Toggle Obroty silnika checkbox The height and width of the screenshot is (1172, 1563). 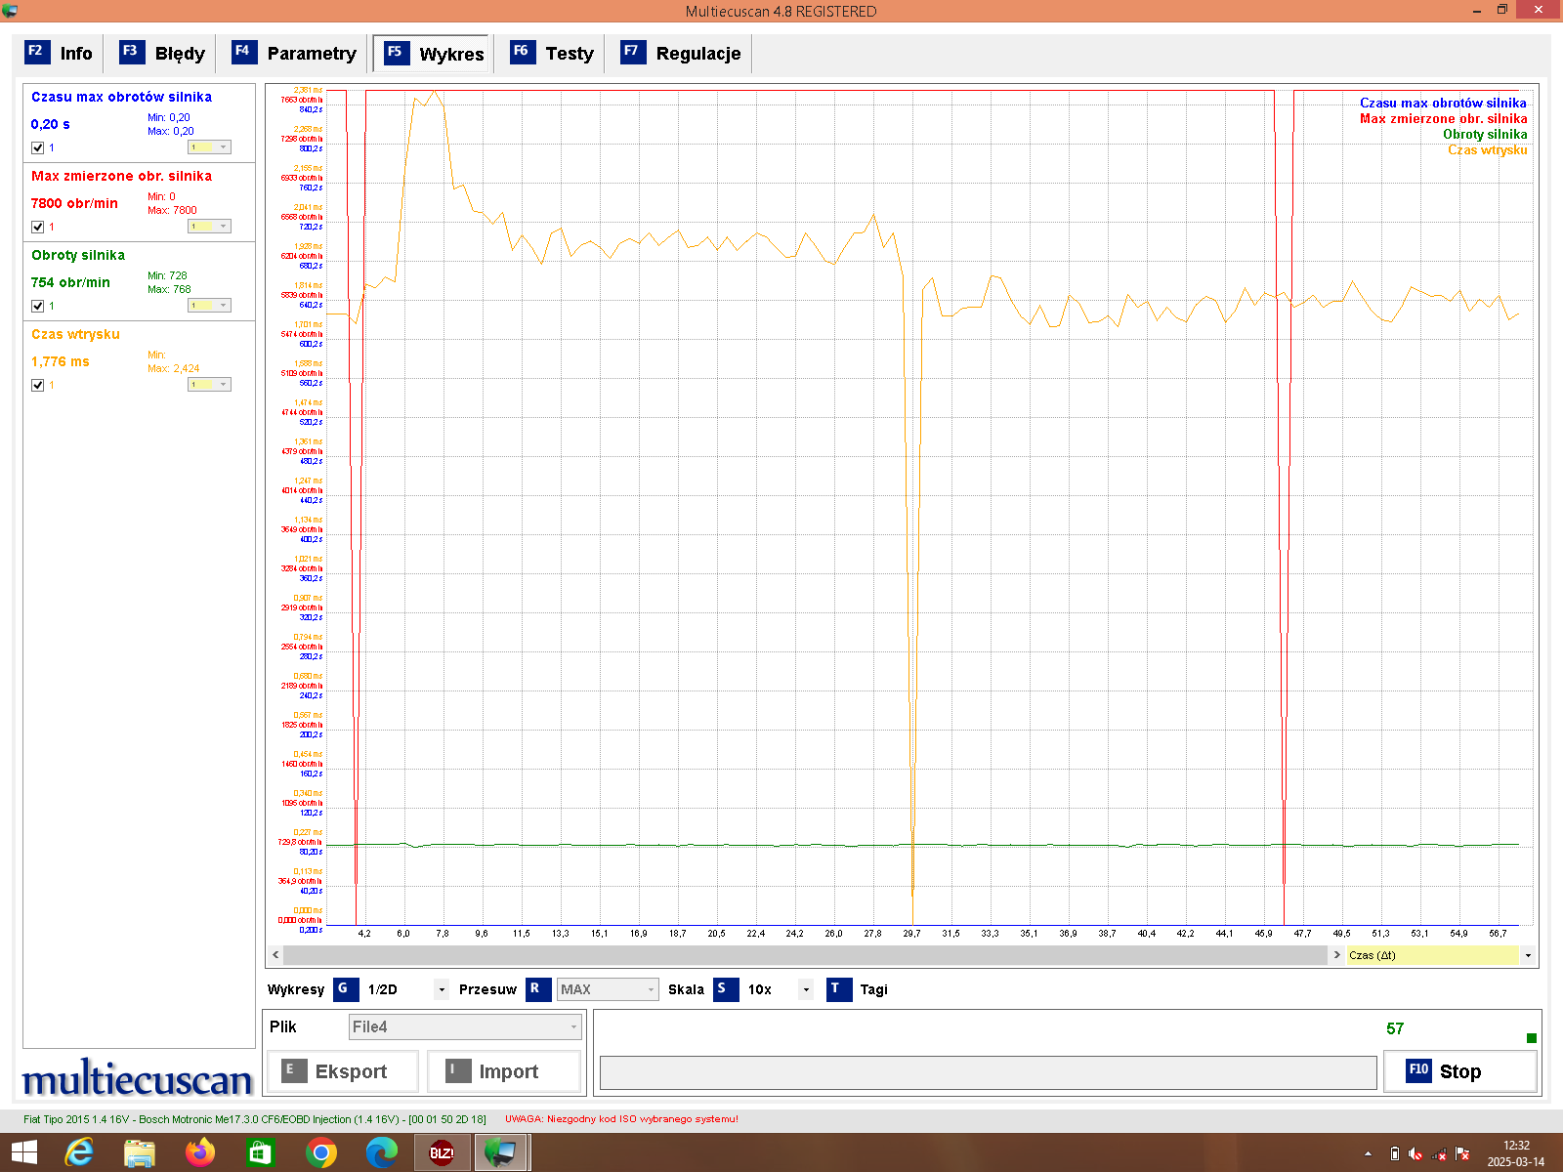click(x=38, y=306)
